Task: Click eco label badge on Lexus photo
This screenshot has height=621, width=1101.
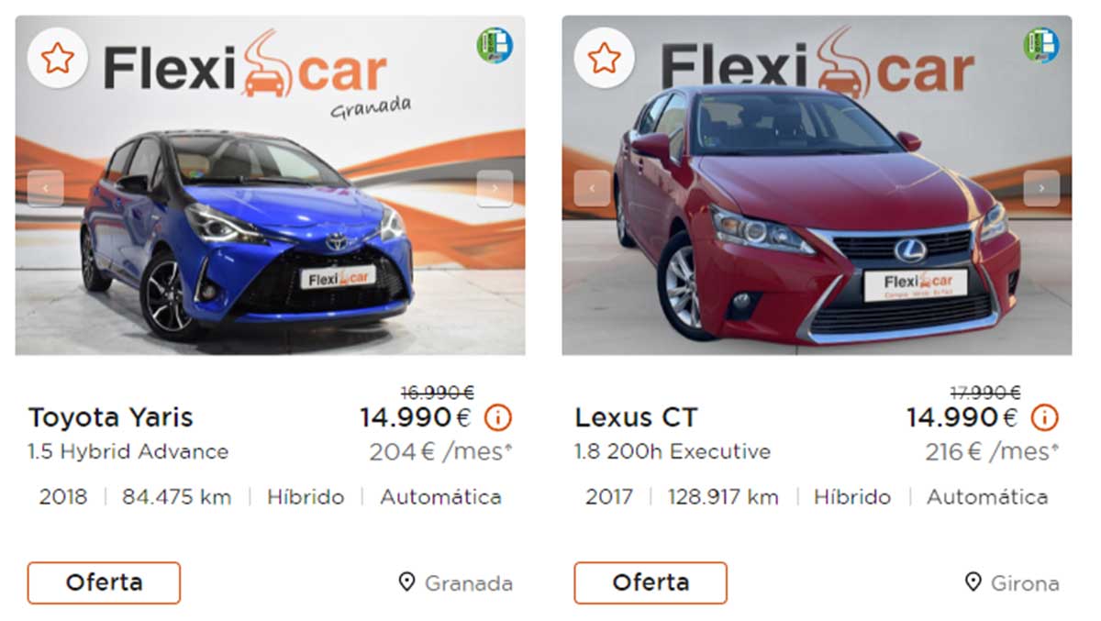Action: pyautogui.click(x=1041, y=45)
